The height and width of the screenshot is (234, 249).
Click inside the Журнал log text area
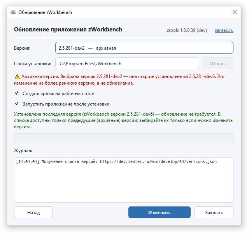(124, 180)
